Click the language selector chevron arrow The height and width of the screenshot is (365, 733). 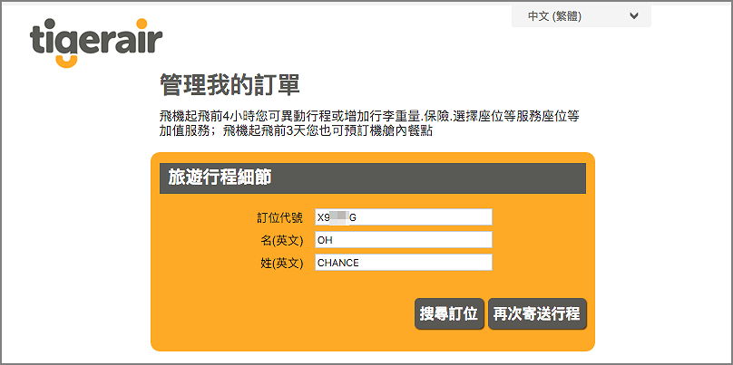tap(633, 15)
